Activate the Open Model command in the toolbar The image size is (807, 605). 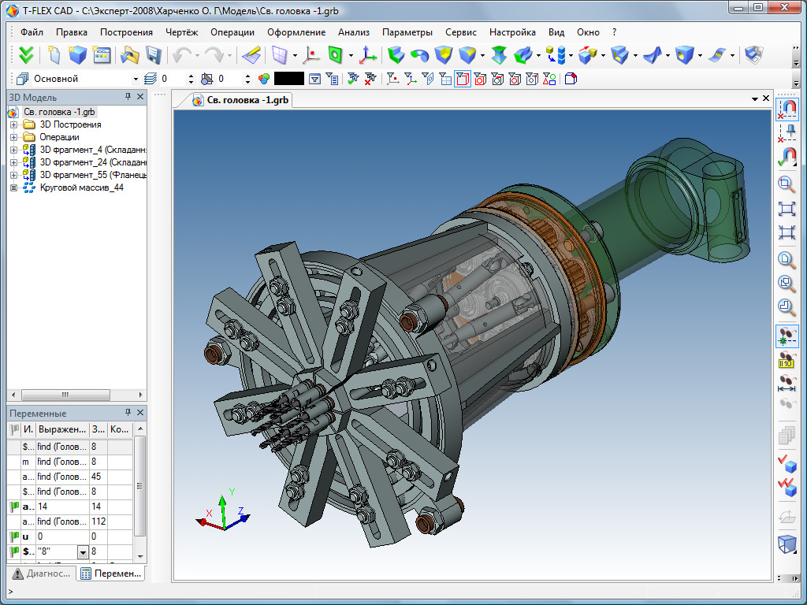click(131, 55)
